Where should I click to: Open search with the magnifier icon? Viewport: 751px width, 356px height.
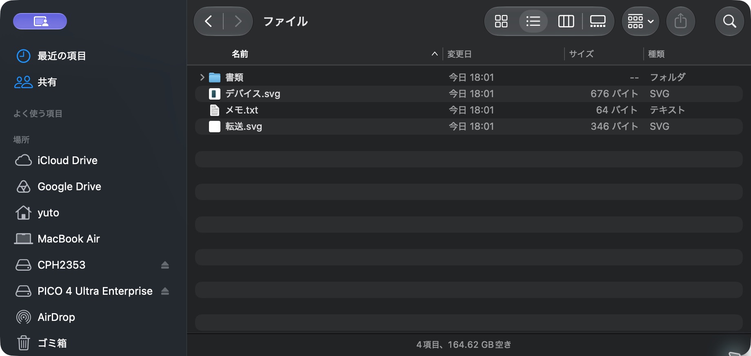point(729,21)
